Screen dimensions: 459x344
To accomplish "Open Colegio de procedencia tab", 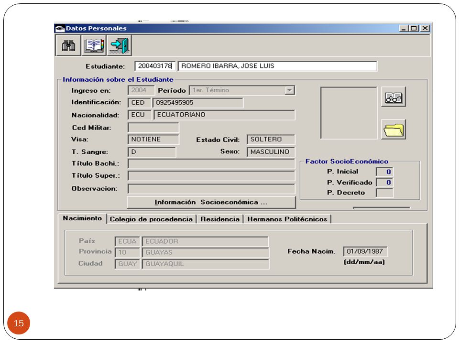I will pyautogui.click(x=151, y=219).
